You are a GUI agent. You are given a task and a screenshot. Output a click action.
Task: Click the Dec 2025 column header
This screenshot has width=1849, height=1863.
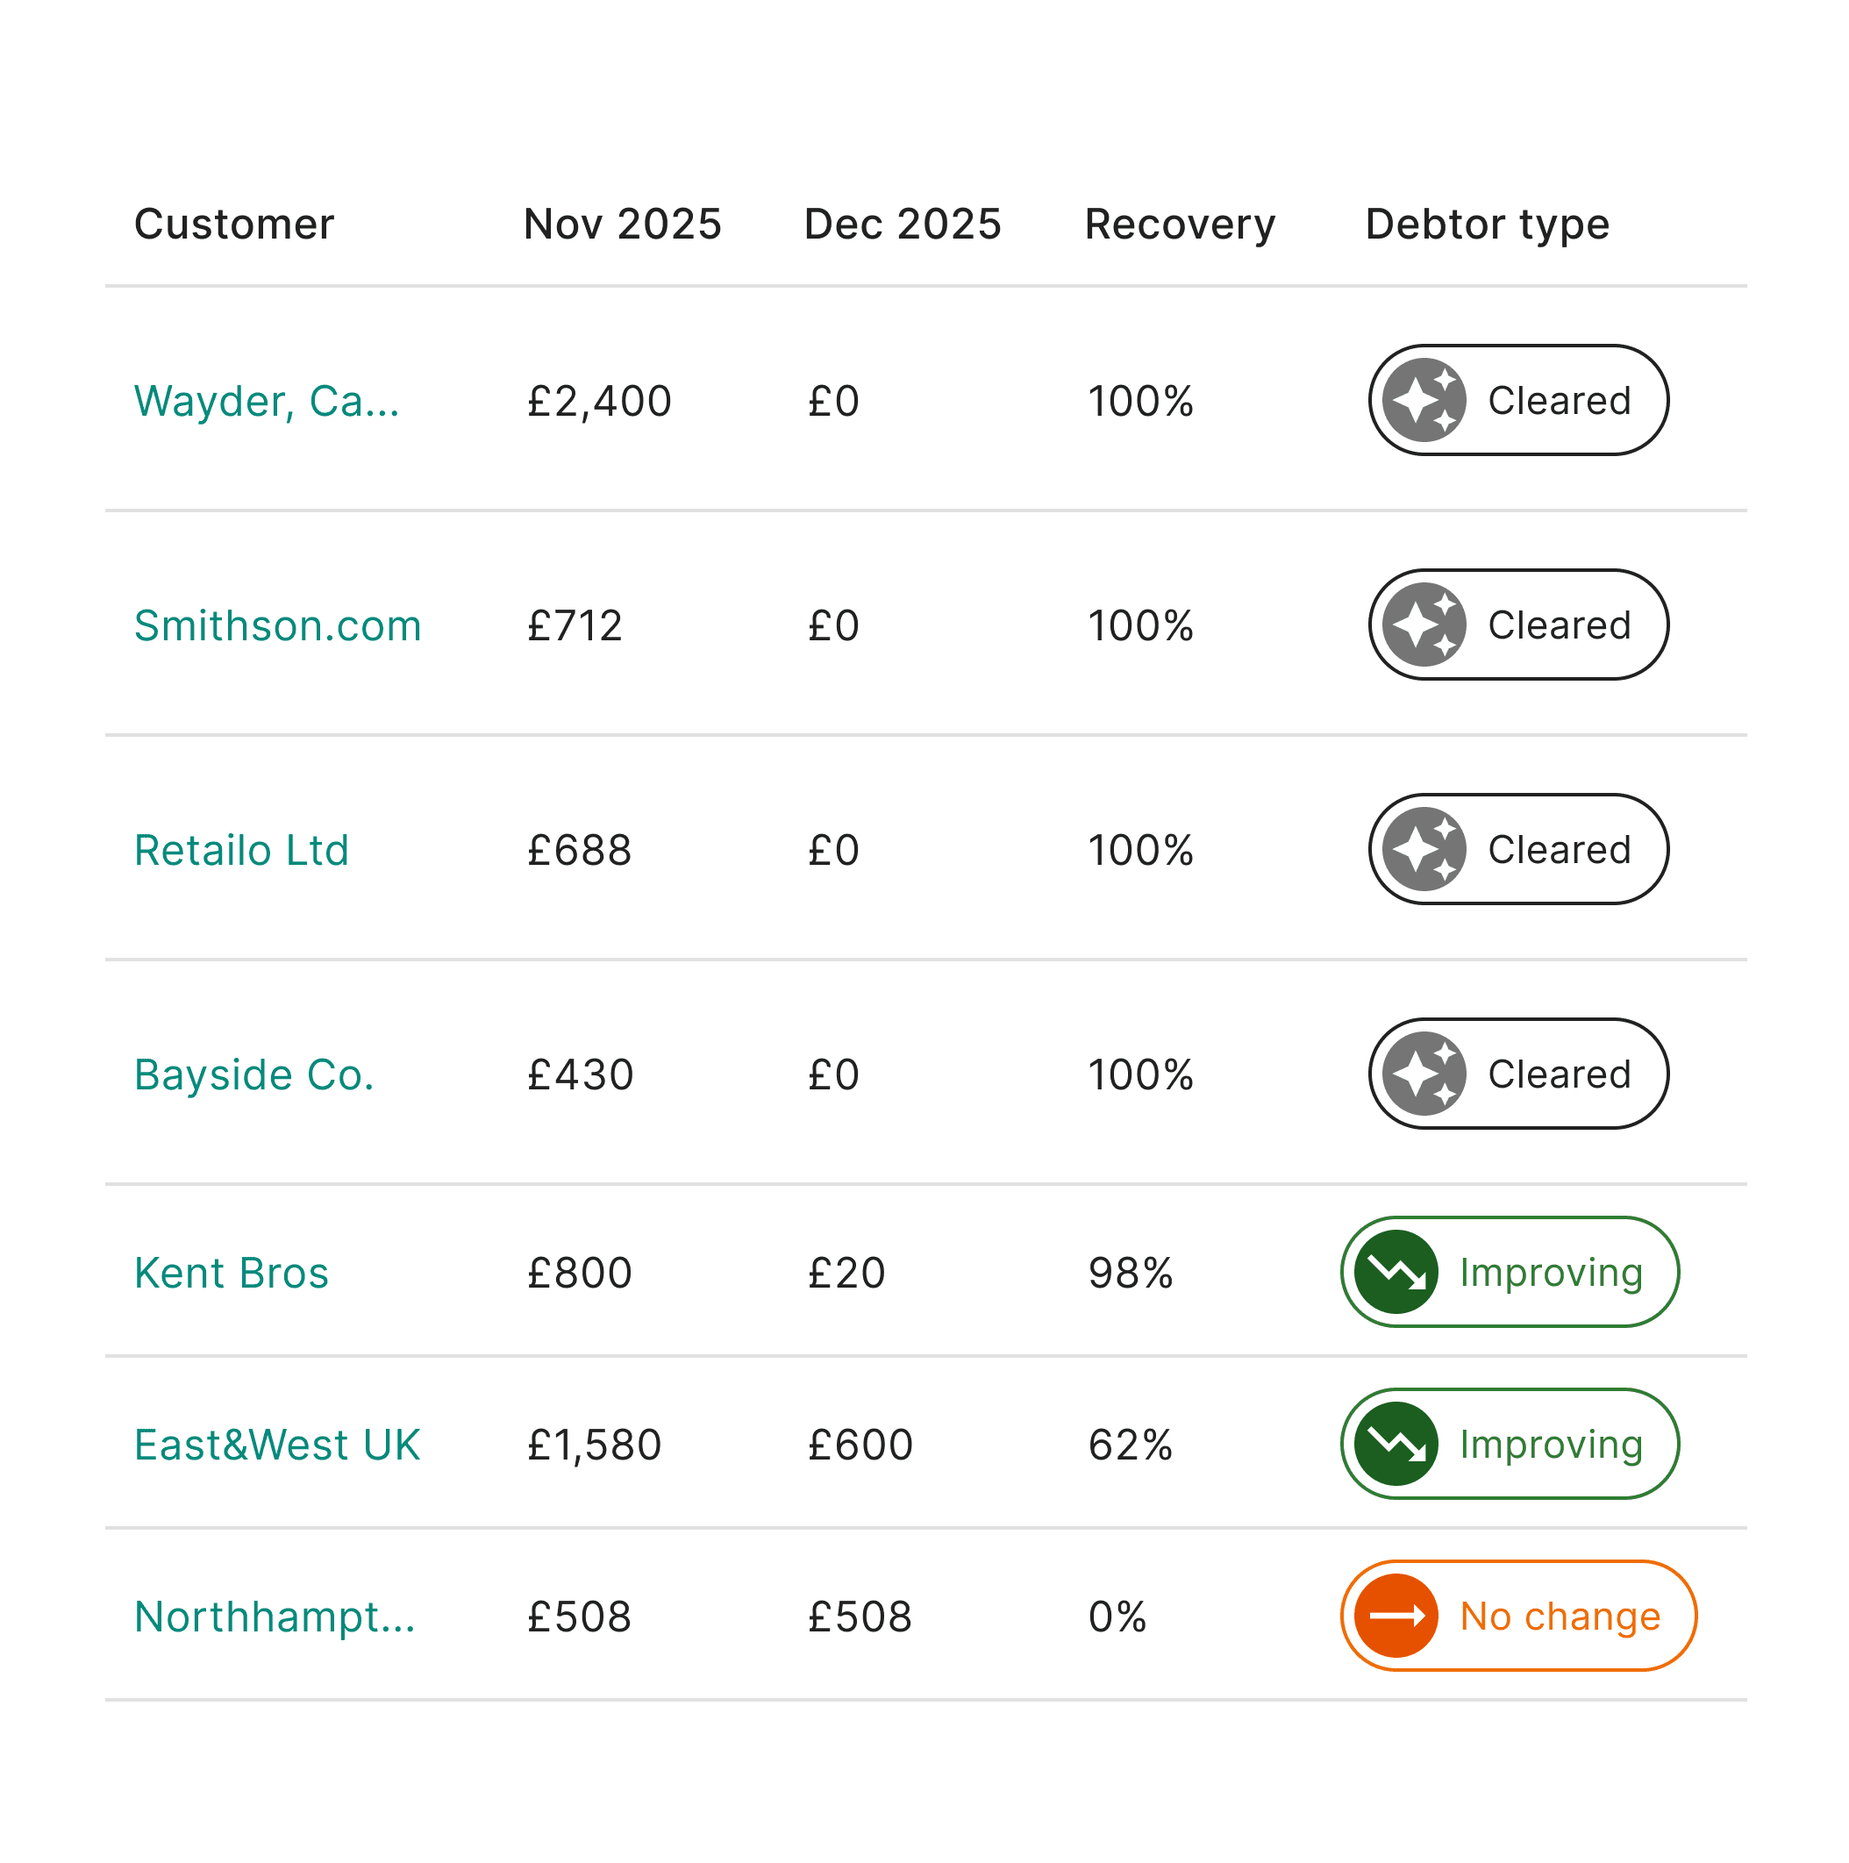pyautogui.click(x=903, y=225)
